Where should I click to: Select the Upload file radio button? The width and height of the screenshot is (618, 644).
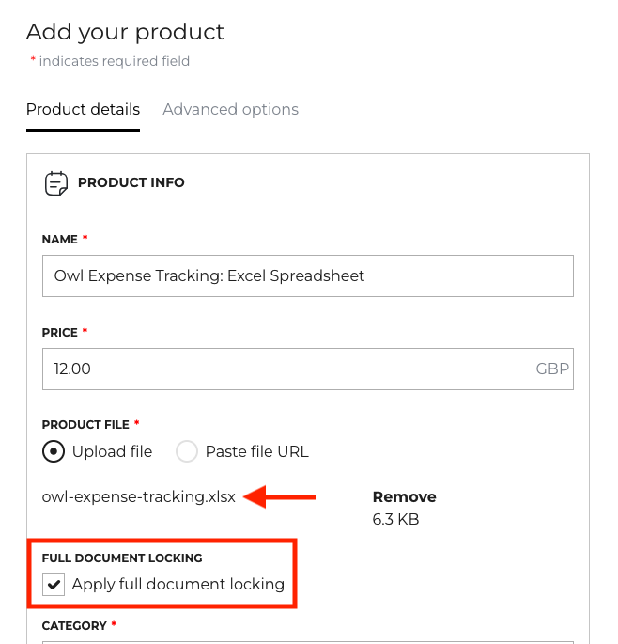(x=54, y=451)
